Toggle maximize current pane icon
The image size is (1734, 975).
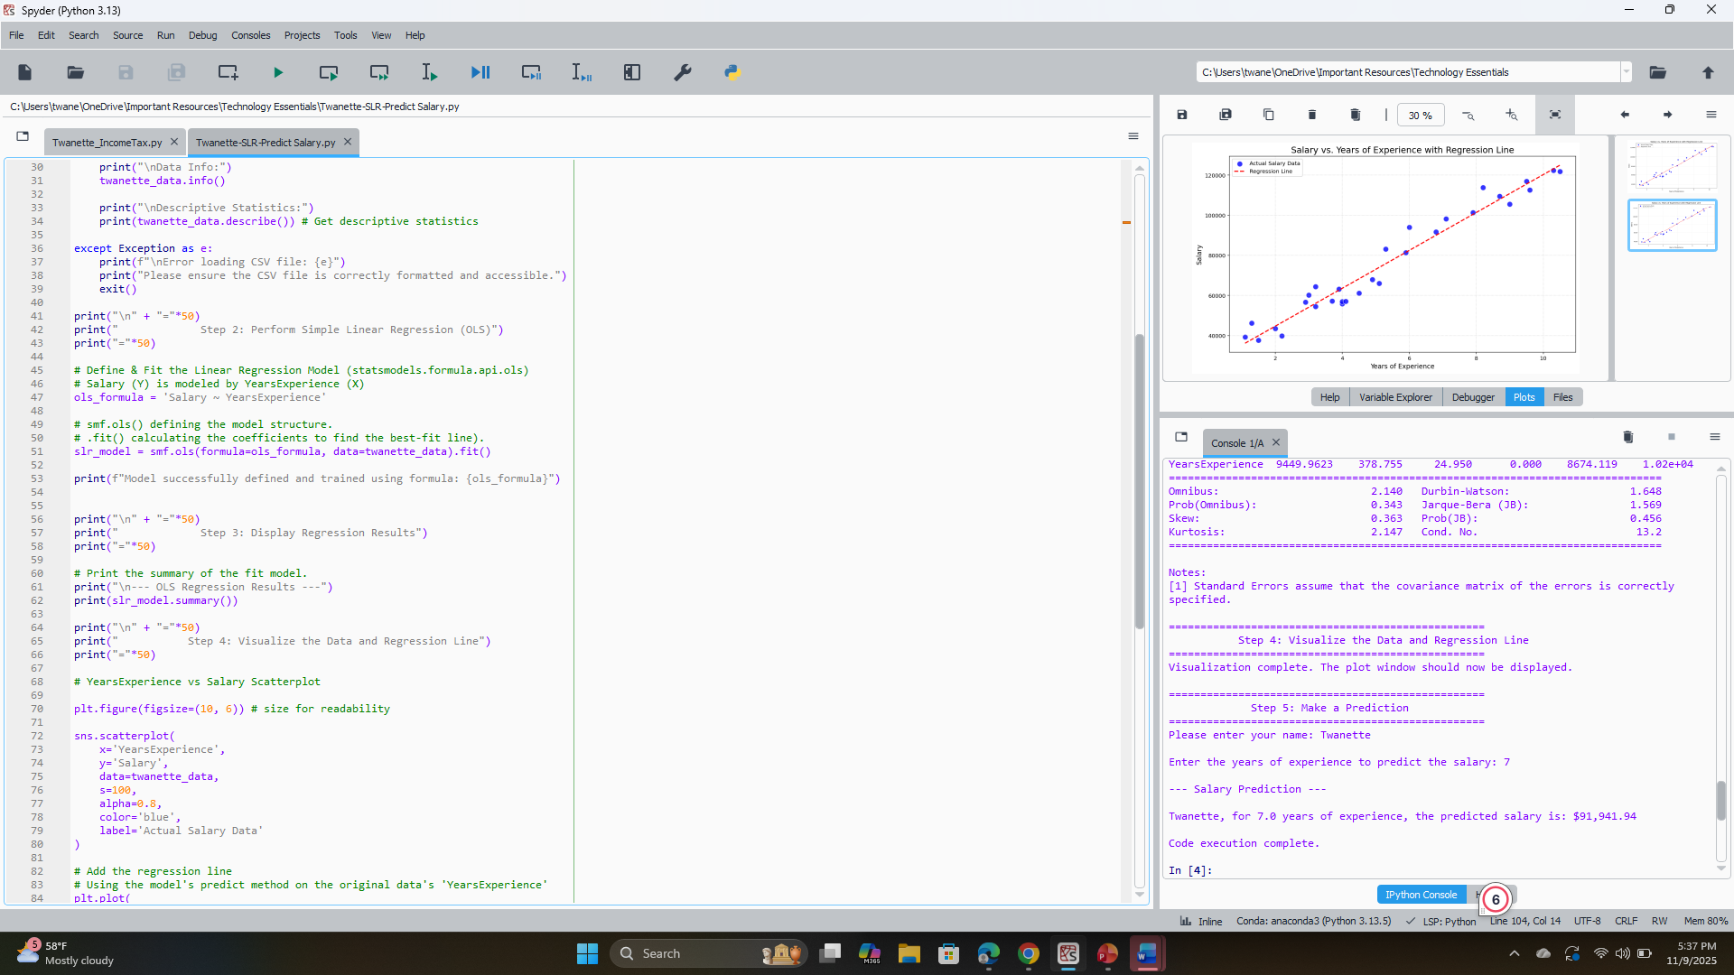point(632,72)
